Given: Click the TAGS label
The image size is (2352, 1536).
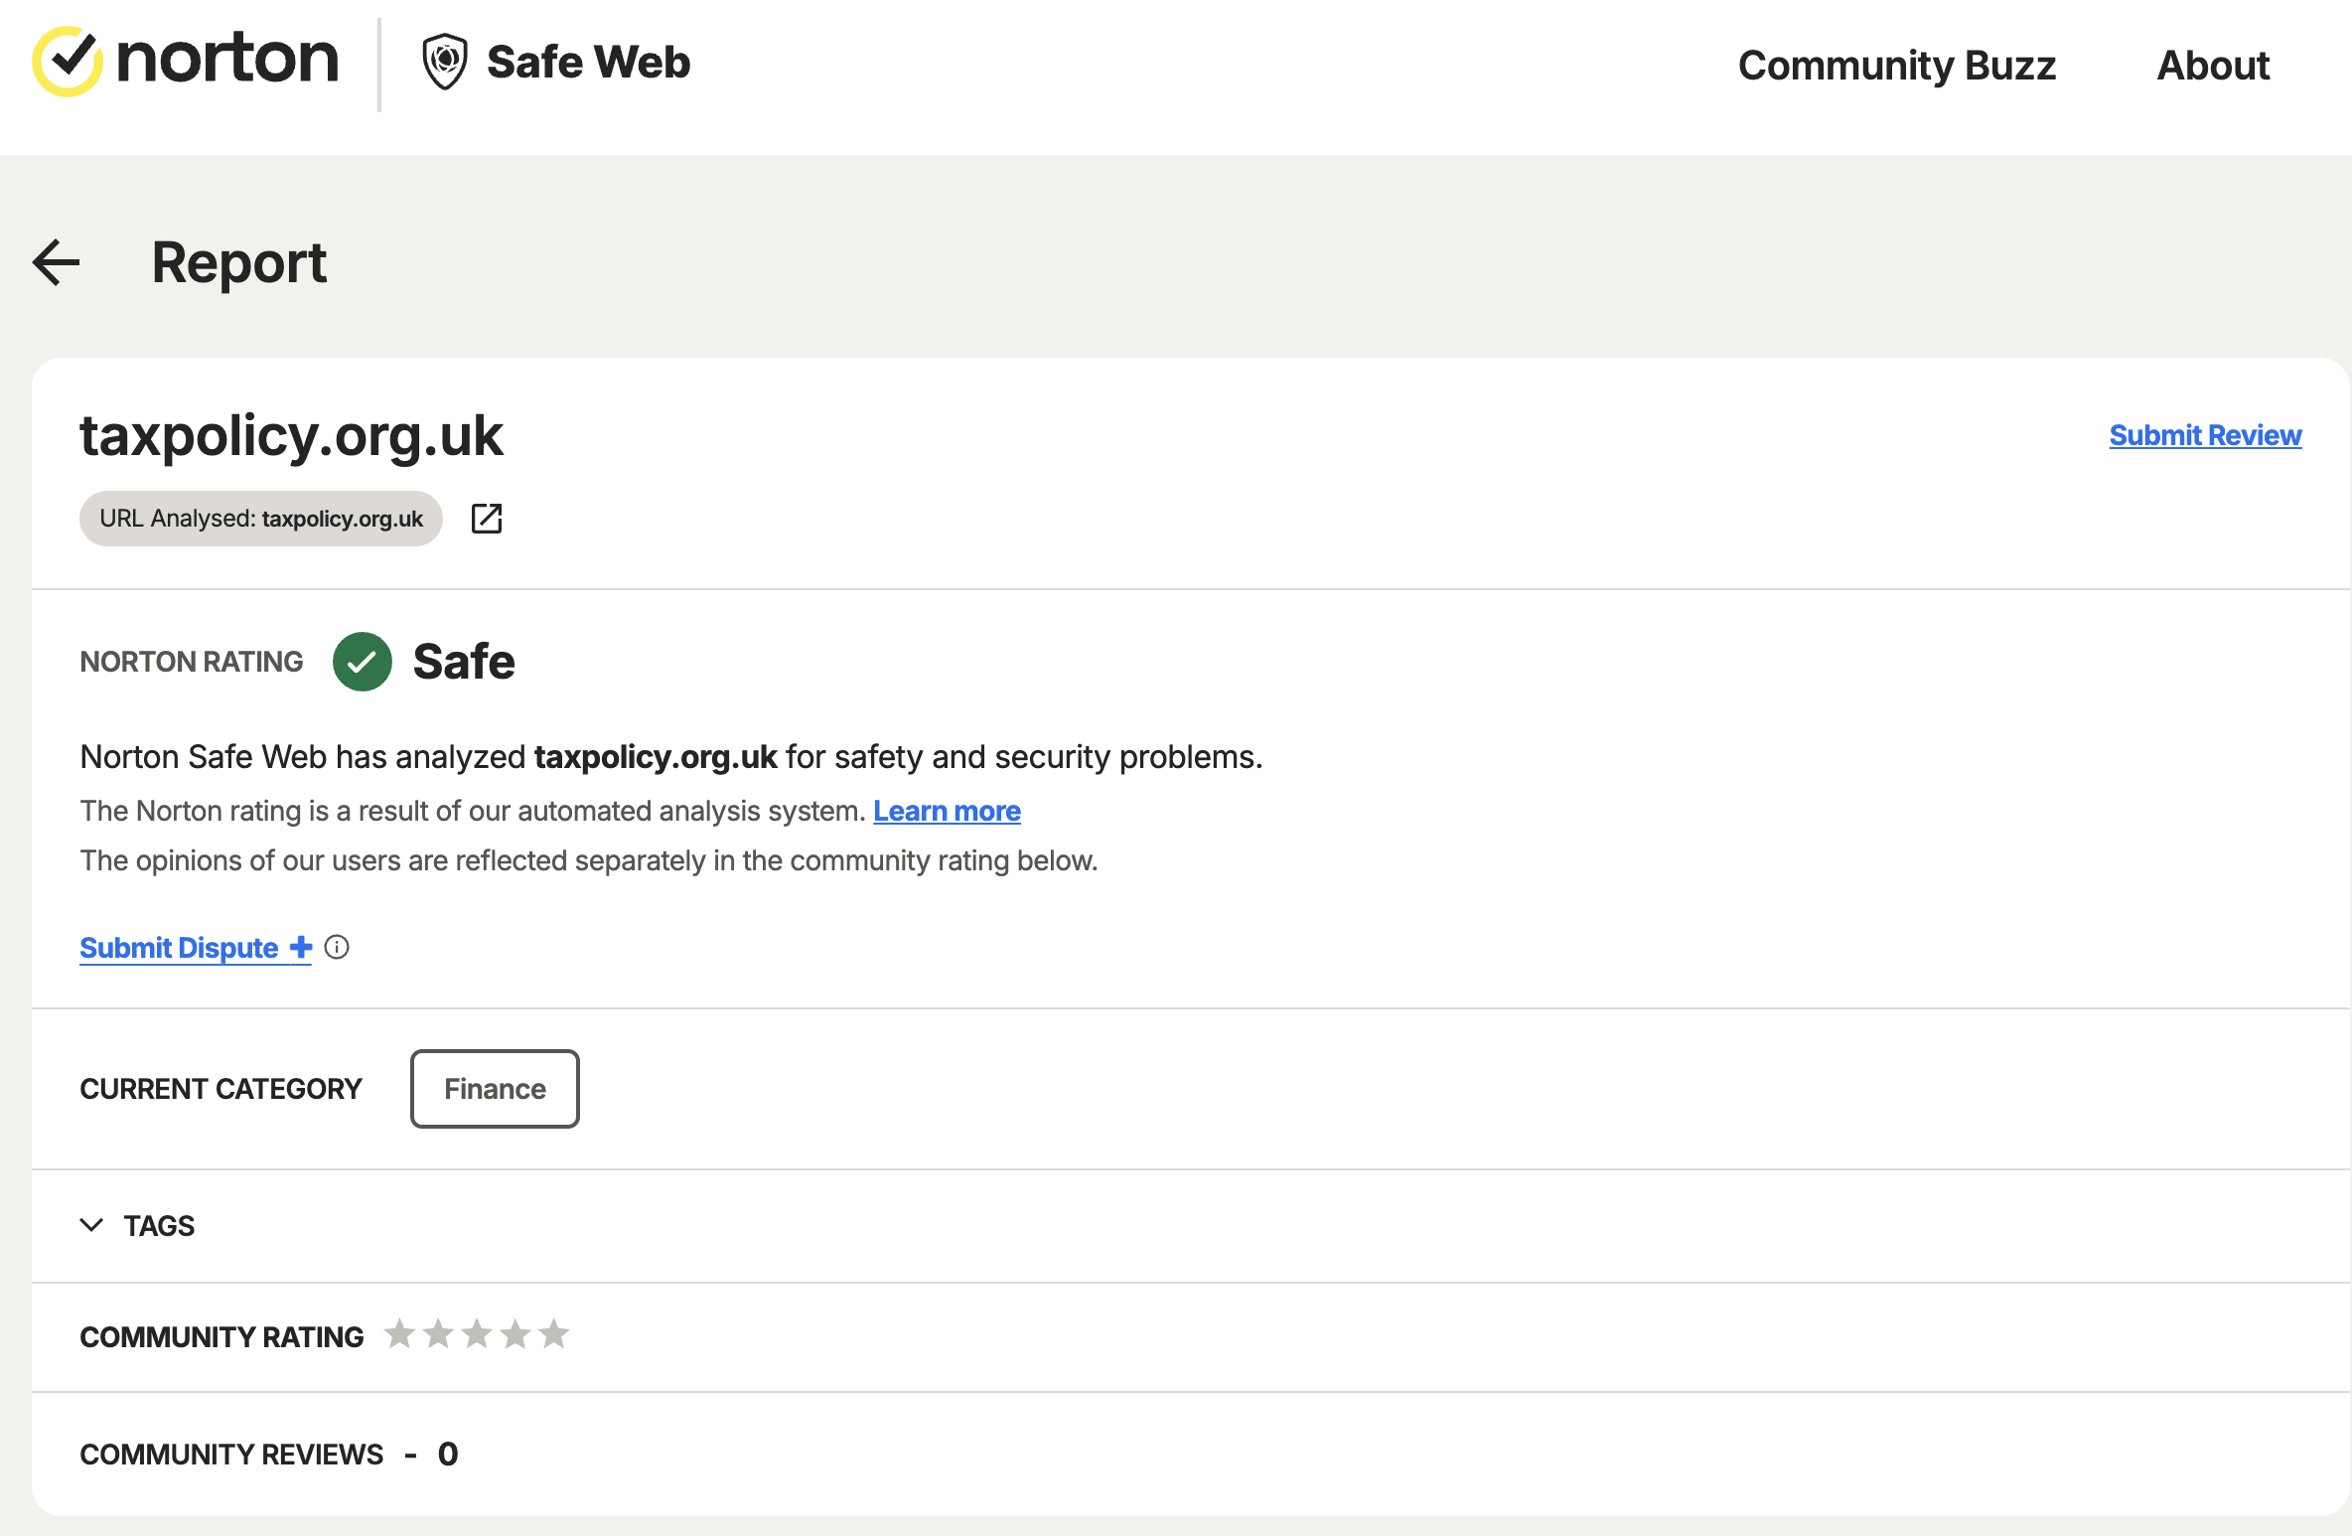Looking at the screenshot, I should click(x=159, y=1226).
